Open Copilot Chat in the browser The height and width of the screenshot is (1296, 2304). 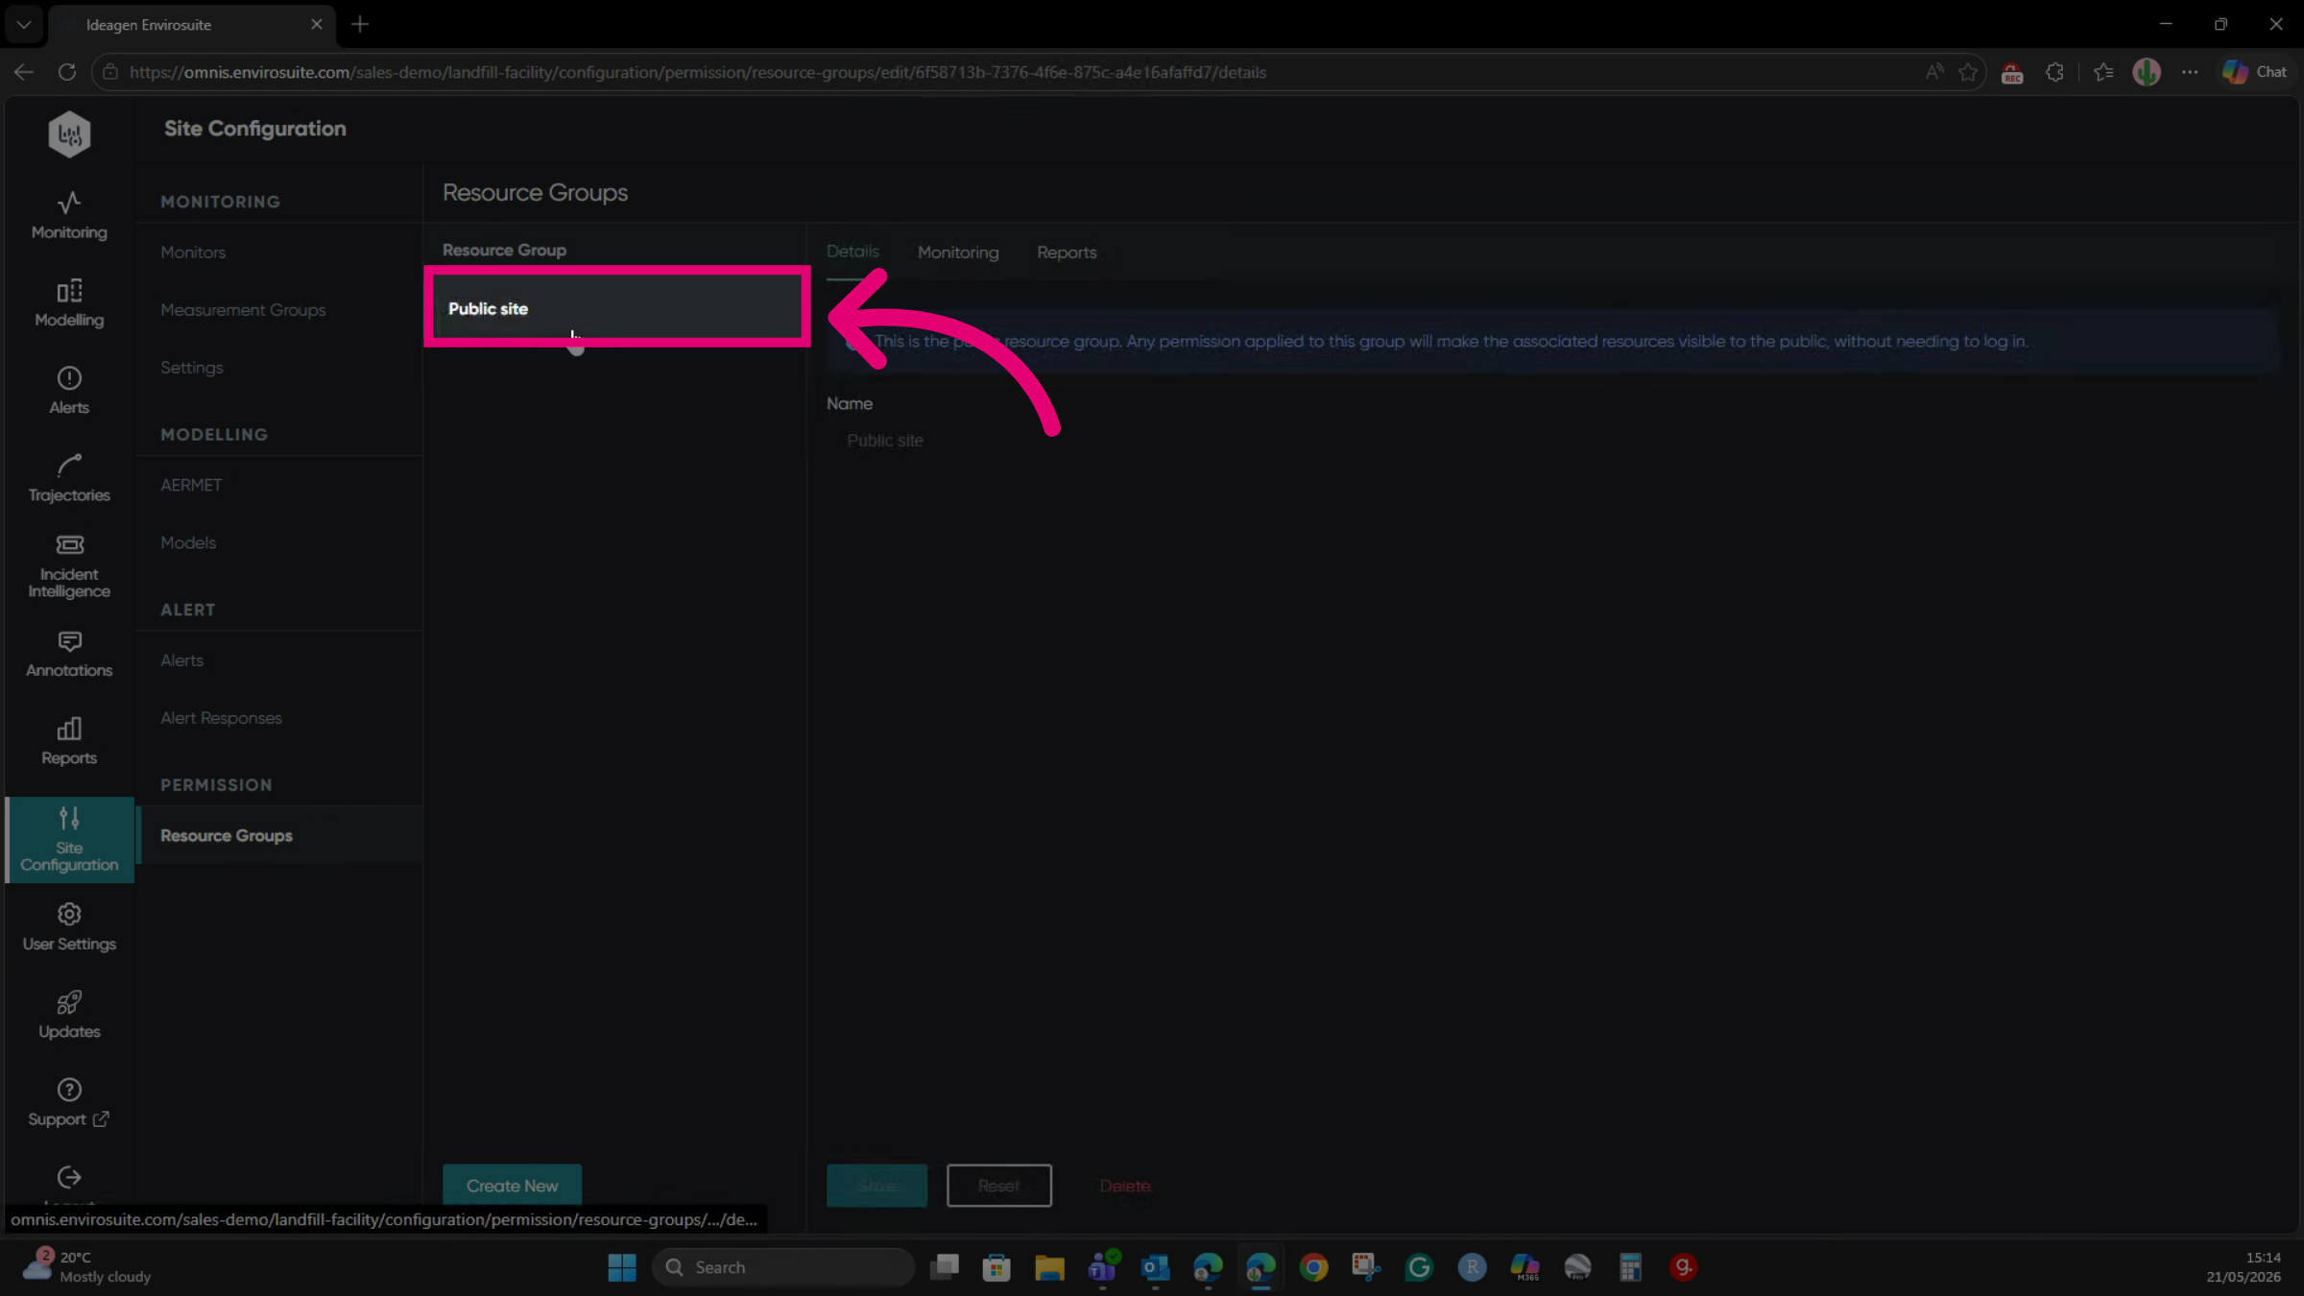[x=2254, y=72]
